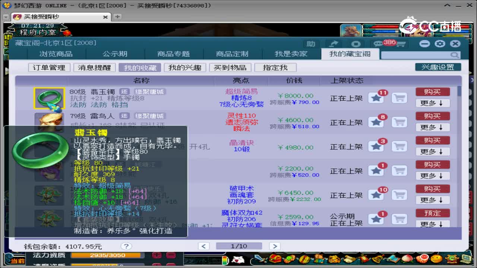
Task: Toggle favorite star on ¥6450.00 row
Action: tap(376, 195)
